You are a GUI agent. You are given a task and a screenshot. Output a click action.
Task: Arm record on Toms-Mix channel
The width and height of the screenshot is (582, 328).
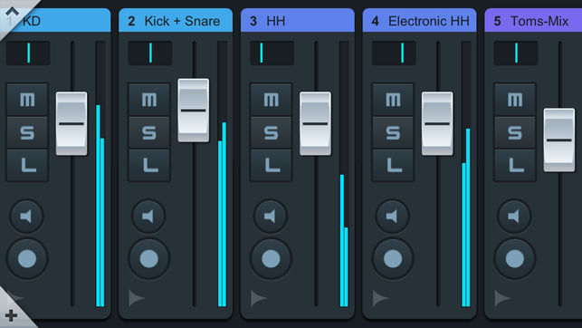[x=515, y=259]
